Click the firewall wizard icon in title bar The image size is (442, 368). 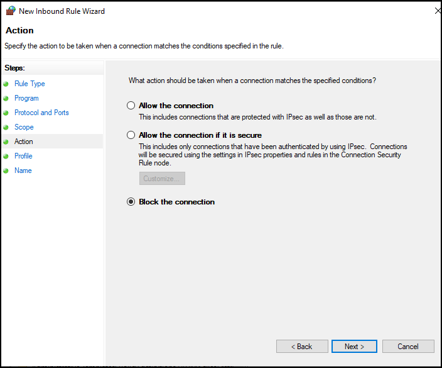pyautogui.click(x=11, y=11)
